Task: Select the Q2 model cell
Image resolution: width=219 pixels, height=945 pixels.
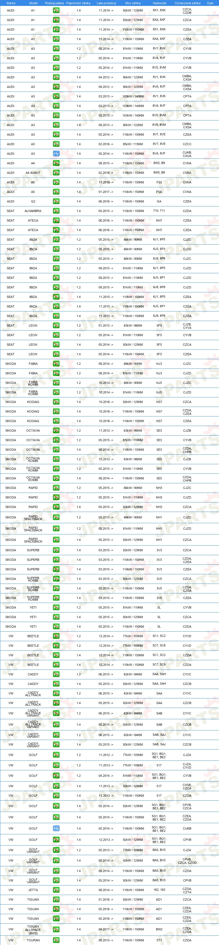Action: [33, 201]
